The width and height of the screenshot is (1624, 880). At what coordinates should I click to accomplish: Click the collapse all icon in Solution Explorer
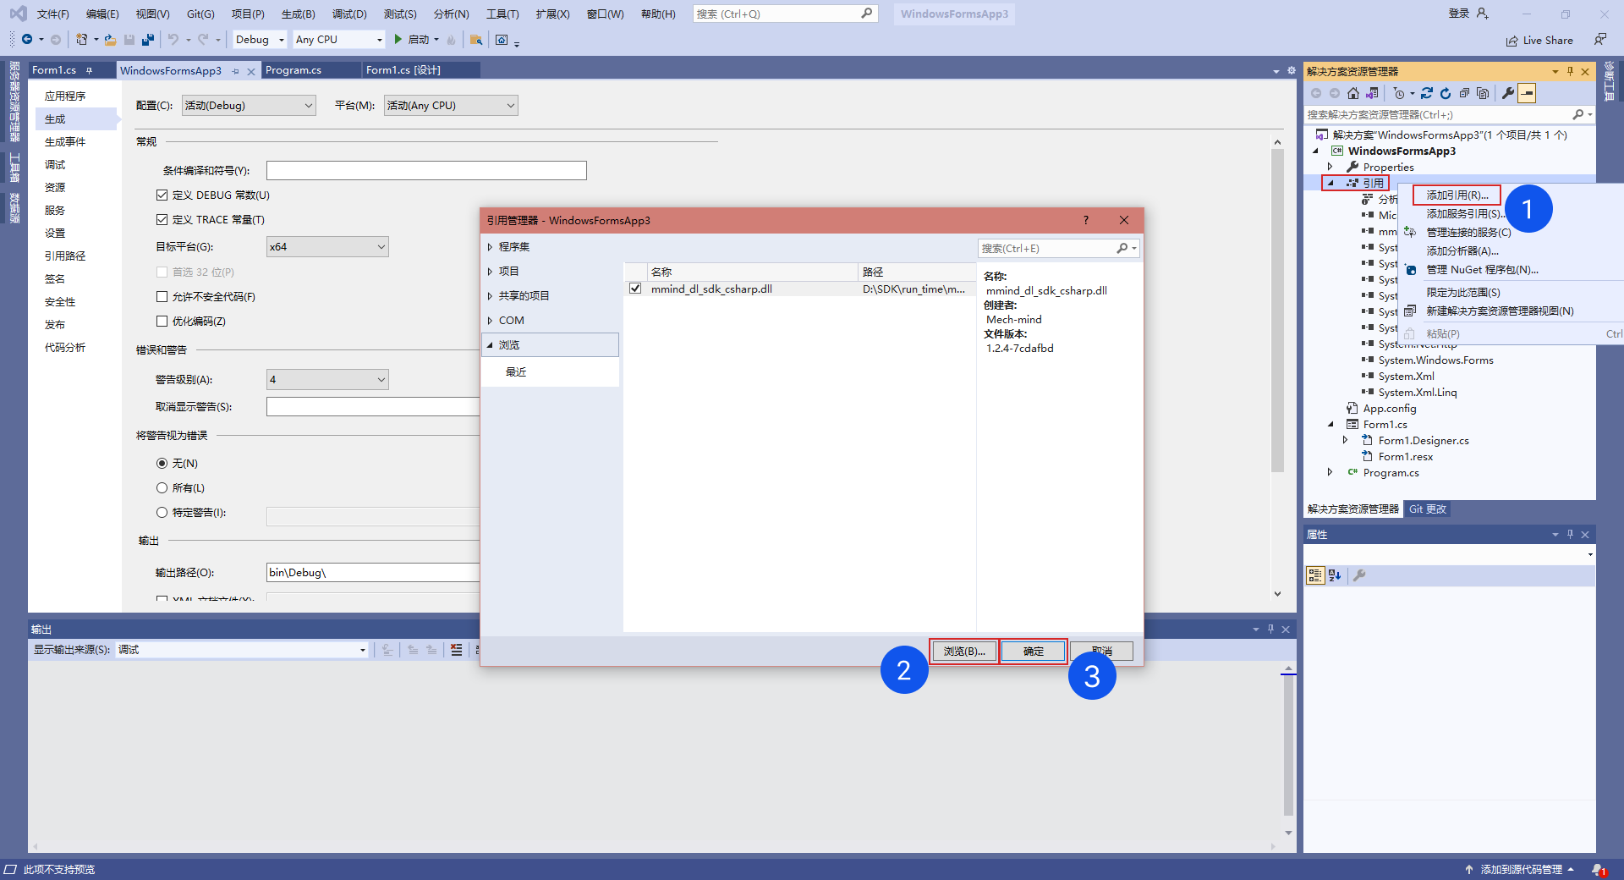coord(1464,93)
